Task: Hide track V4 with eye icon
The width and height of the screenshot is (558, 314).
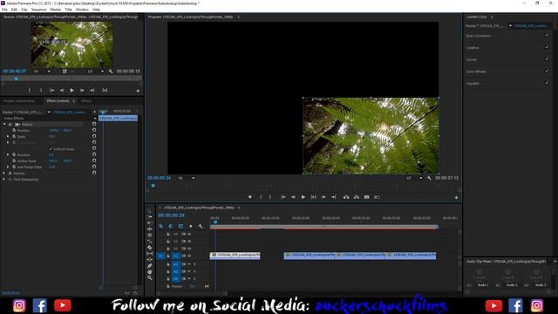Action: [x=189, y=234]
